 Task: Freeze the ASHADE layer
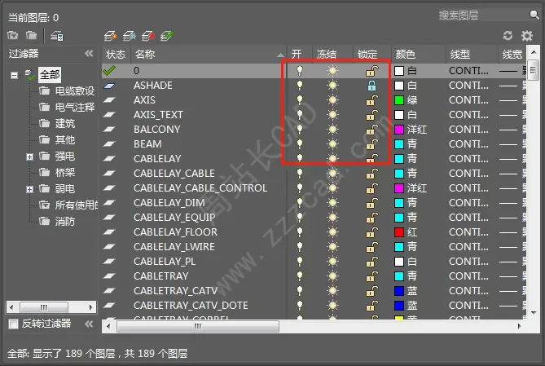coord(332,86)
